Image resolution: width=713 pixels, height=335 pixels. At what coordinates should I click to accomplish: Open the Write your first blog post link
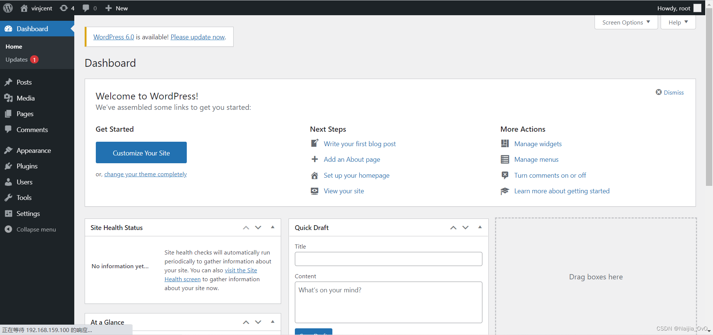(359, 144)
